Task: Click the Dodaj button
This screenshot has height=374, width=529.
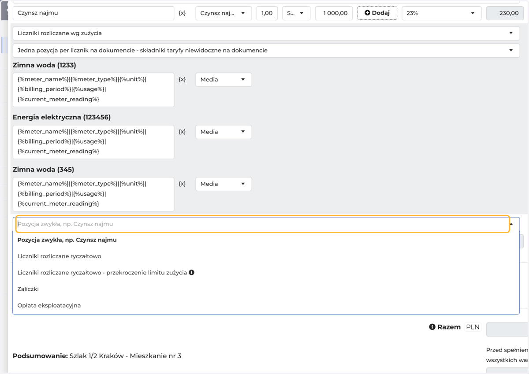Action: pyautogui.click(x=377, y=13)
